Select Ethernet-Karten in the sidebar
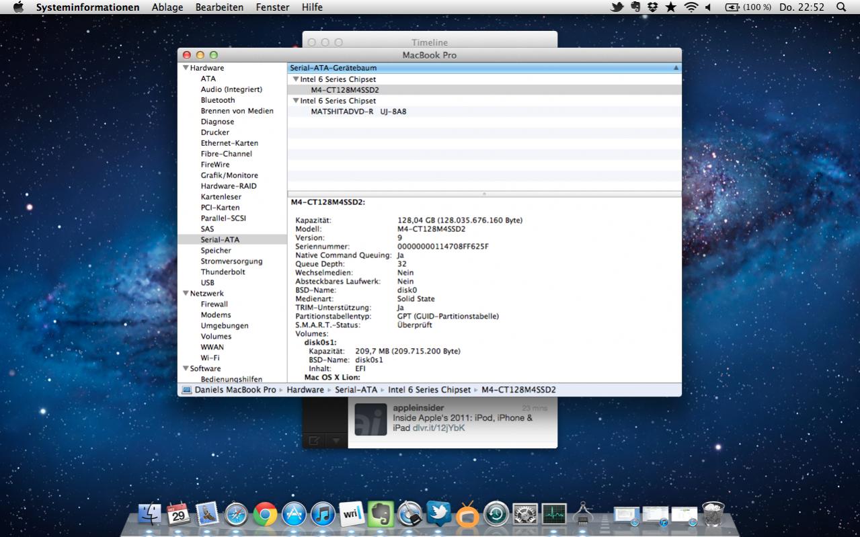 point(229,143)
